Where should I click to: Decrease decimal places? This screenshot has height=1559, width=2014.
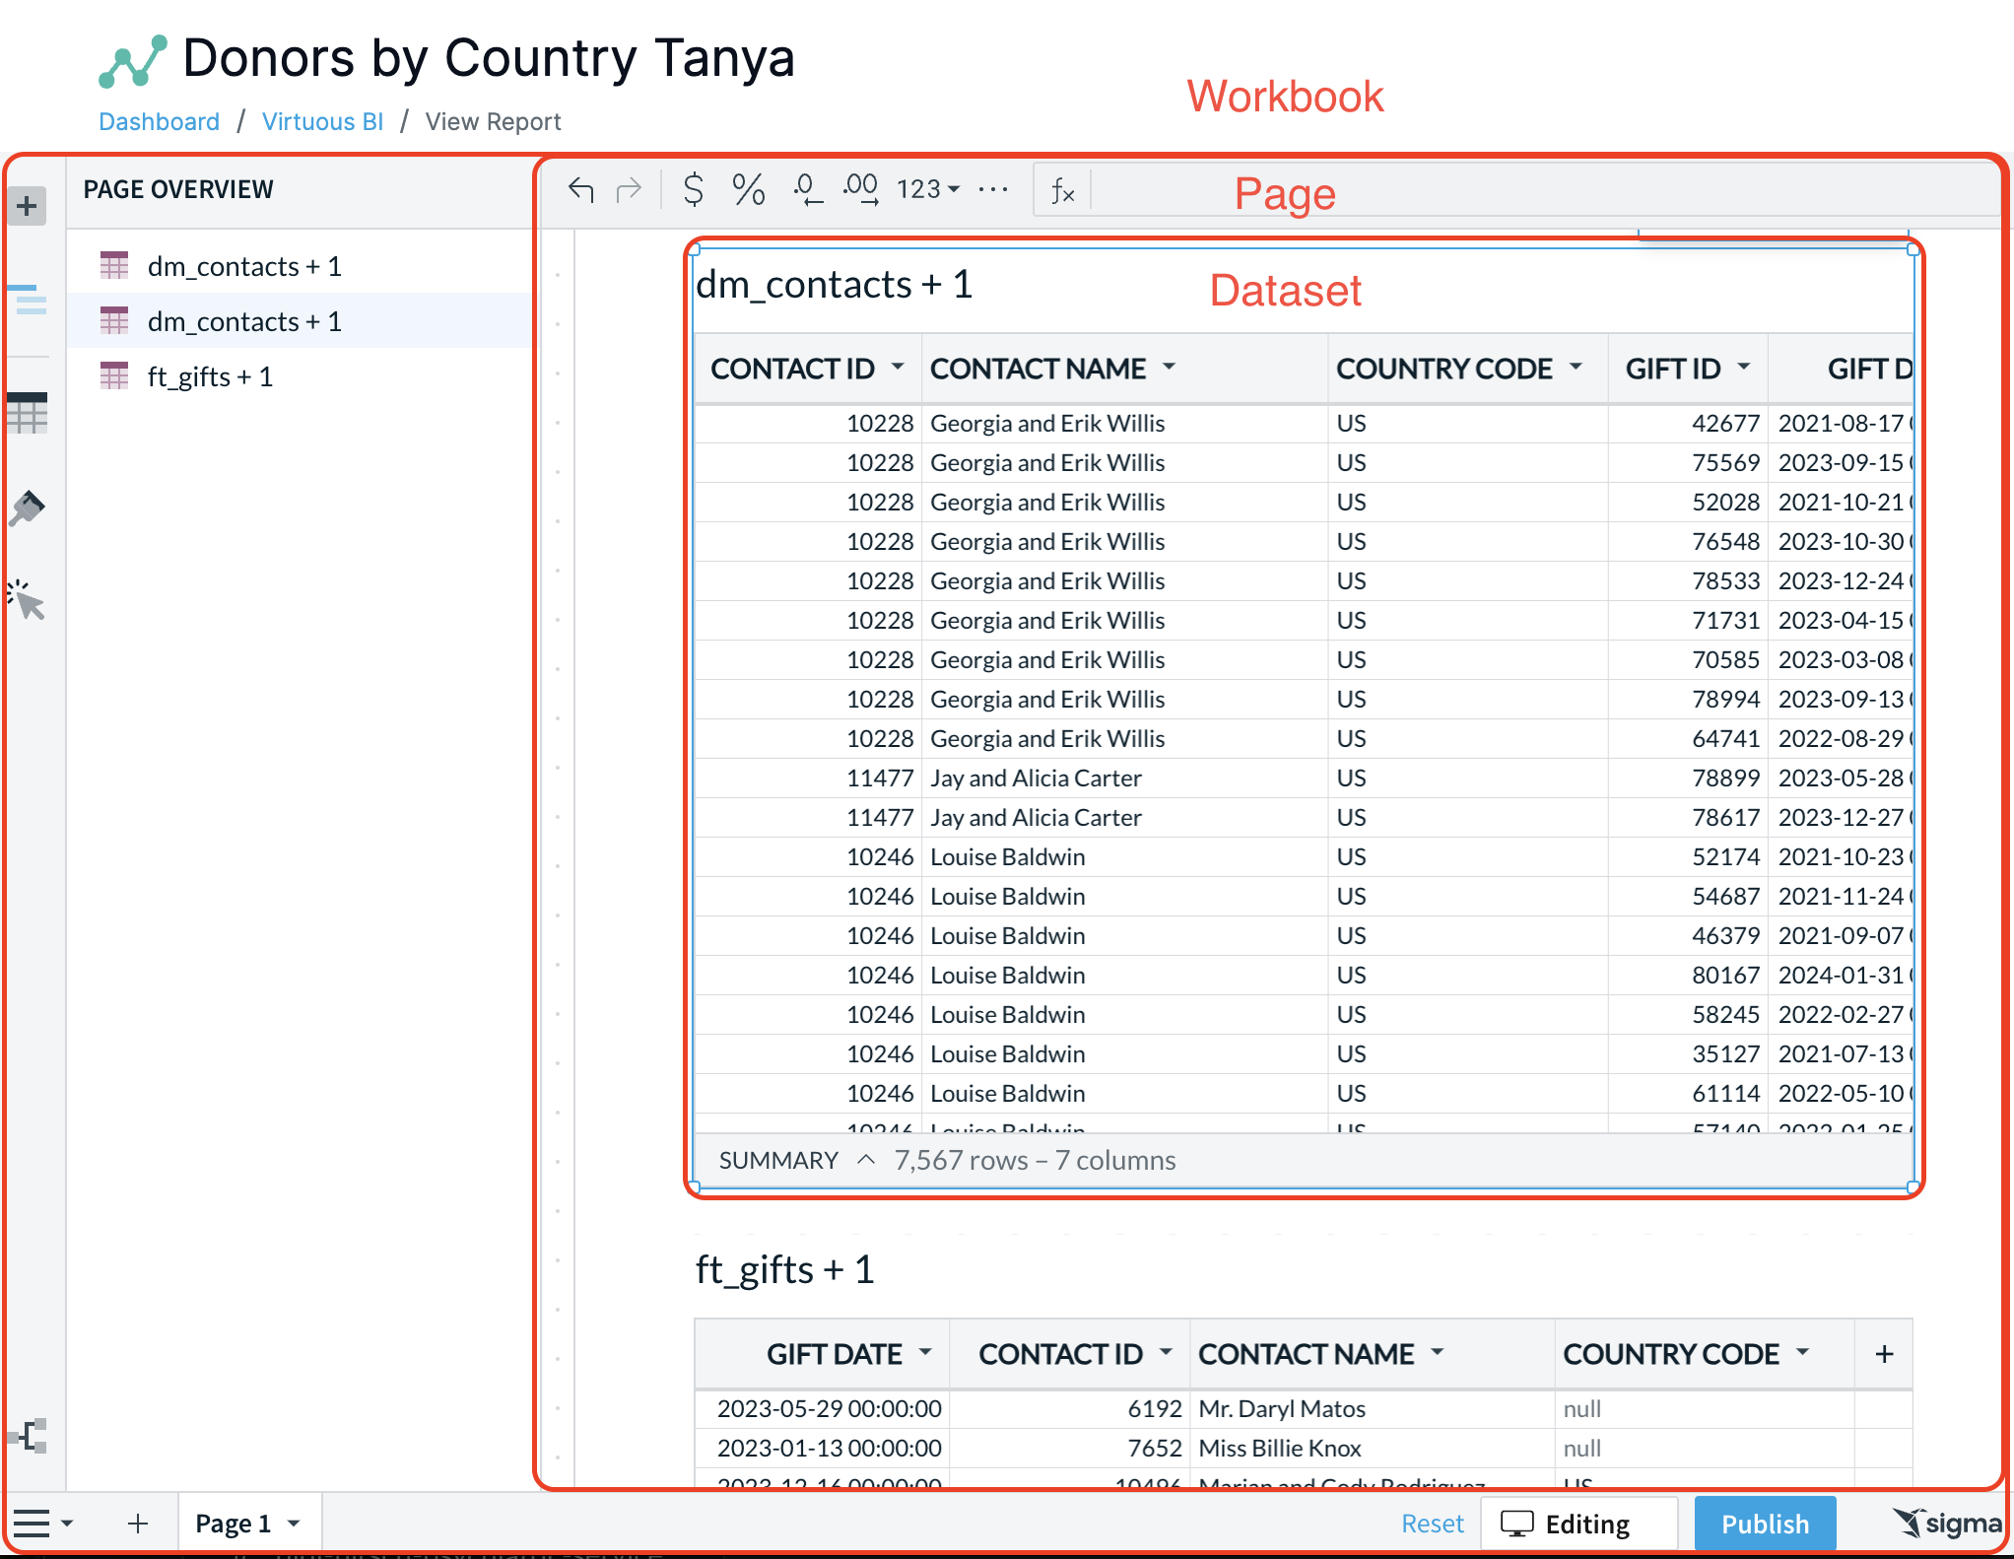[808, 188]
